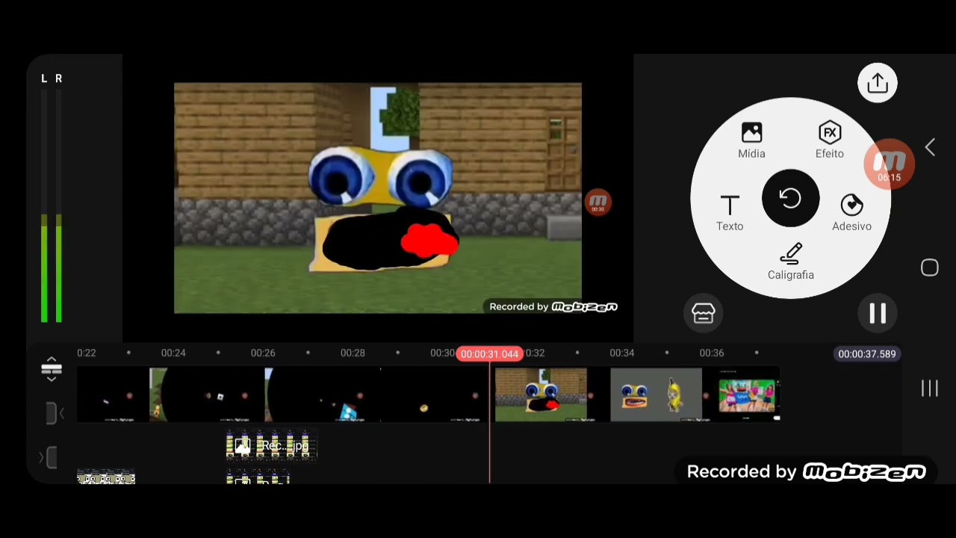Tap the jump-to-end timeline bracket icon

coord(48,457)
